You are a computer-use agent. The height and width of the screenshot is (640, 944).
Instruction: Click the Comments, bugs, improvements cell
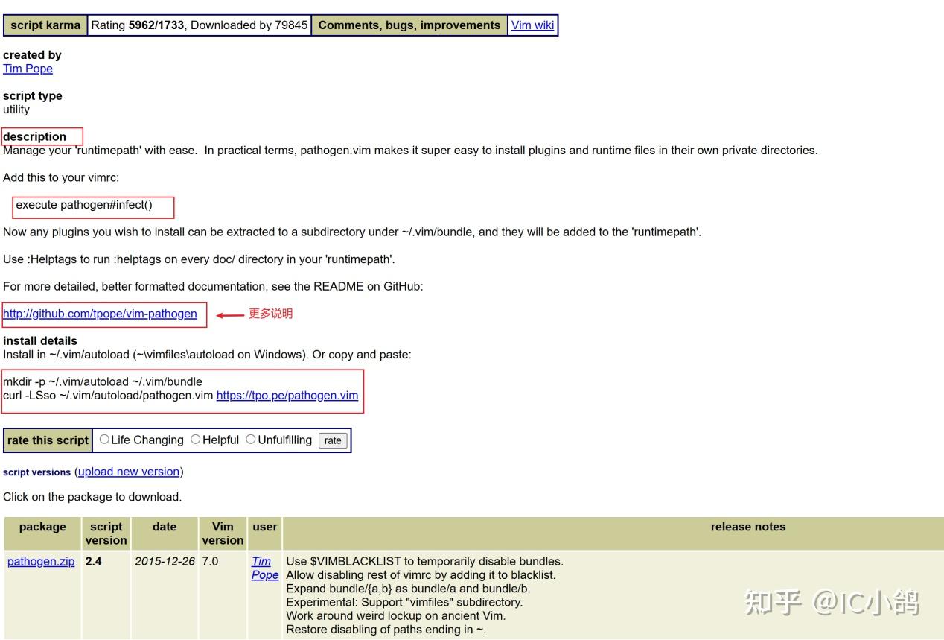pos(409,25)
